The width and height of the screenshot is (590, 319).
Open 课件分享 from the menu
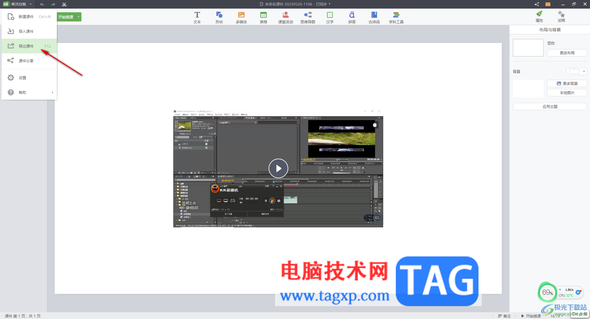click(29, 61)
